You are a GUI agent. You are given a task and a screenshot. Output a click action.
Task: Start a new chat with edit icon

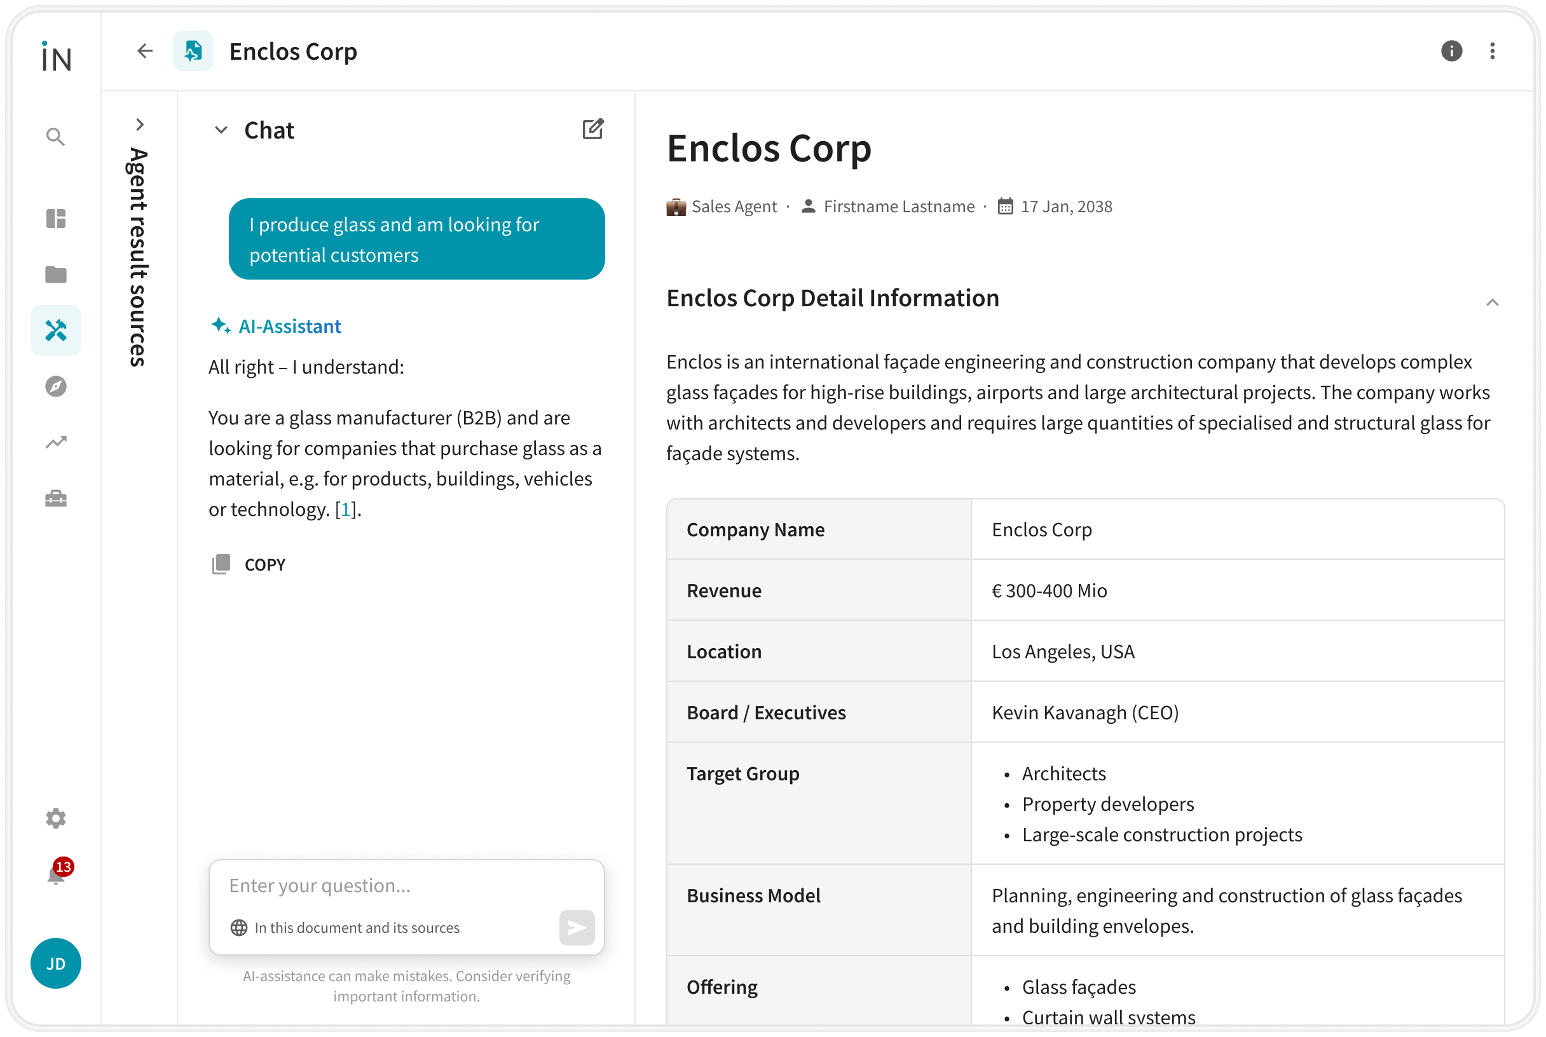592,129
